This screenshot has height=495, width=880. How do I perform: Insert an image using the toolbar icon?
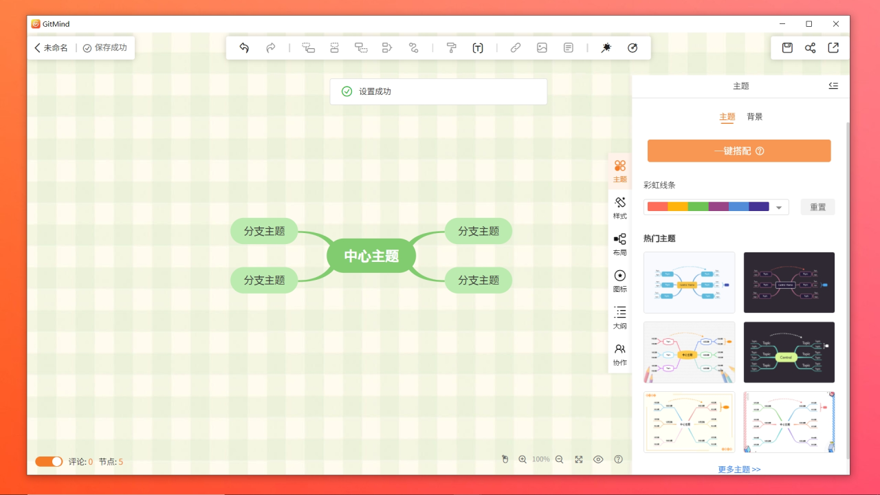pos(542,47)
